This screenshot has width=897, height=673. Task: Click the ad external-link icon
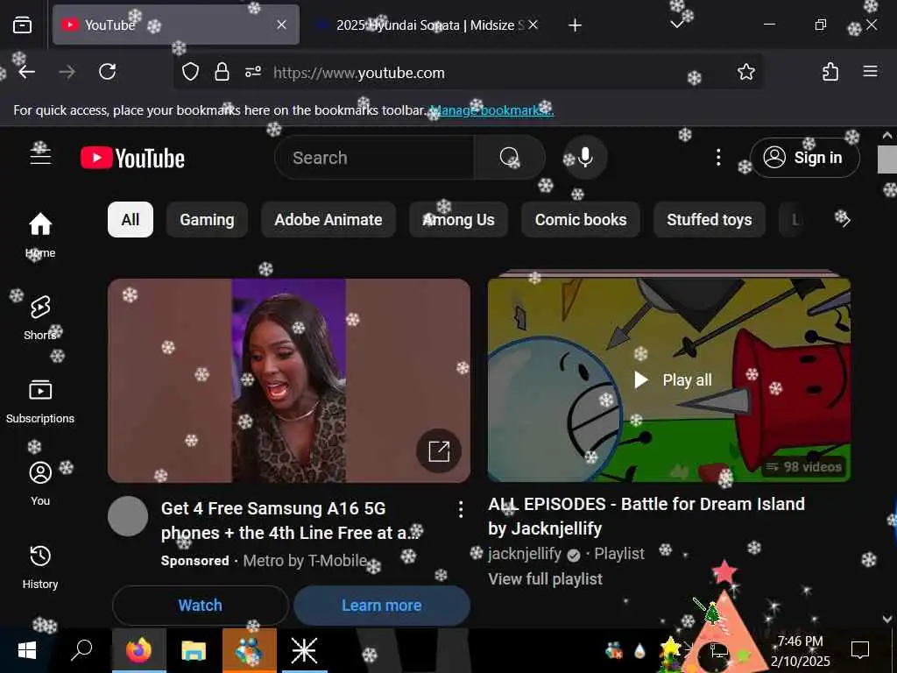(x=439, y=451)
